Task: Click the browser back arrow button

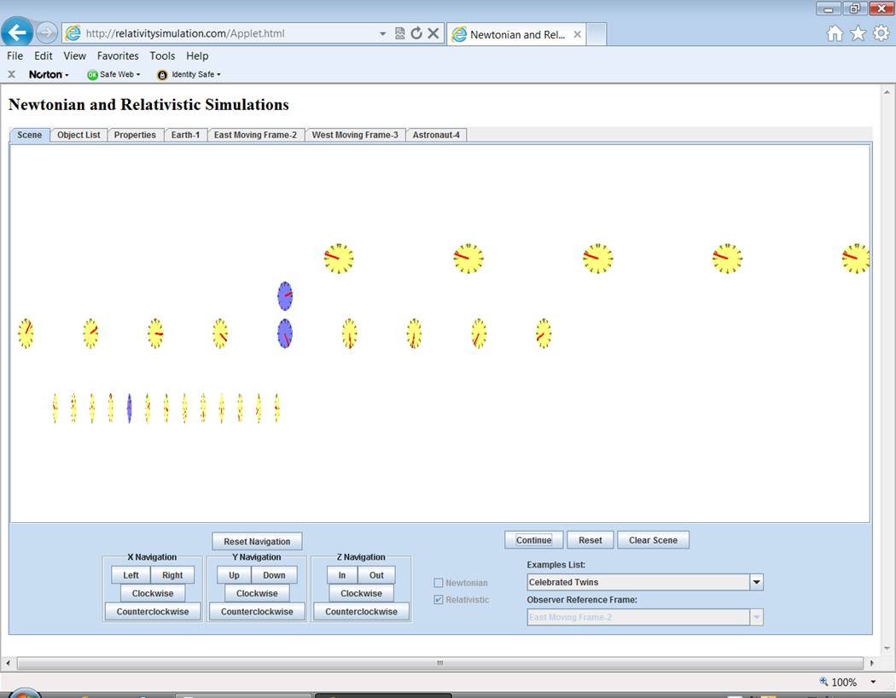Action: [17, 33]
